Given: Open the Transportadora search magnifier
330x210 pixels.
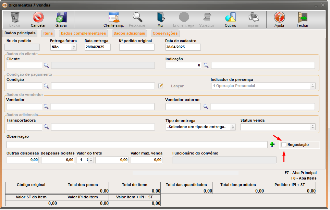Looking at the screenshot, I should pyautogui.click(x=46, y=127).
